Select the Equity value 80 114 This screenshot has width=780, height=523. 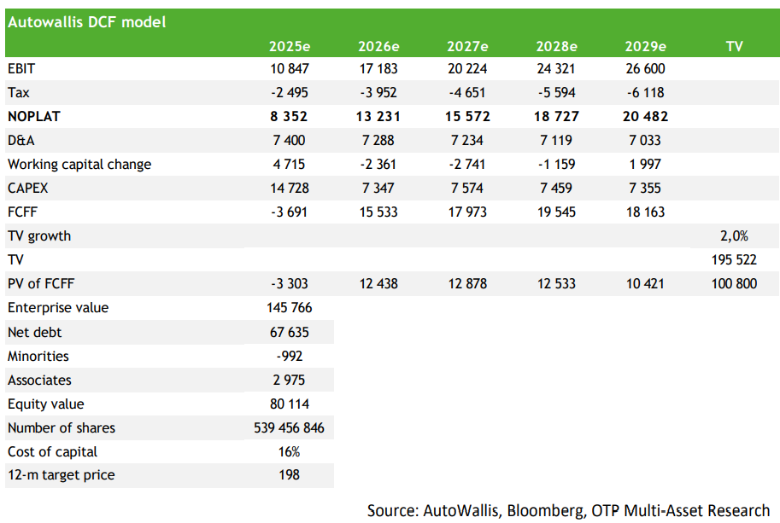pyautogui.click(x=290, y=404)
